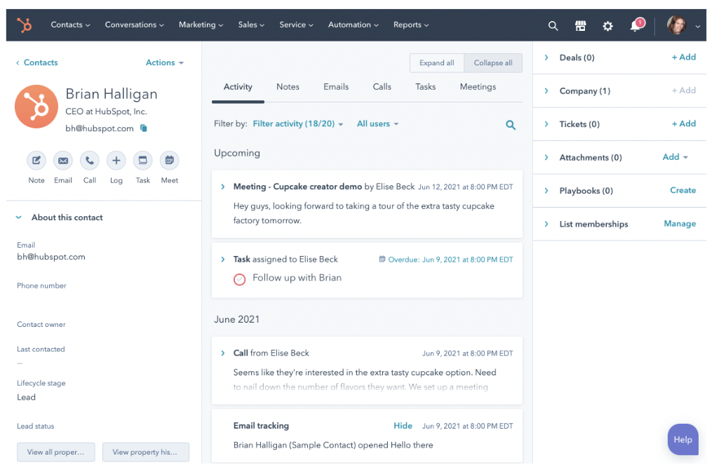Open the Actions dropdown
This screenshot has height=470, width=714.
point(164,62)
